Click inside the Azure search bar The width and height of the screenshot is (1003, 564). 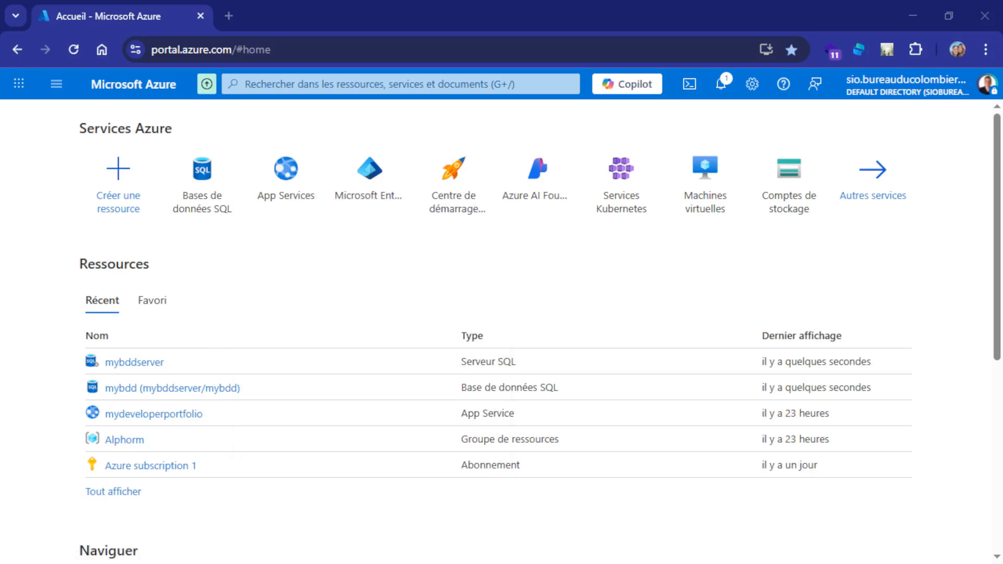[401, 84]
